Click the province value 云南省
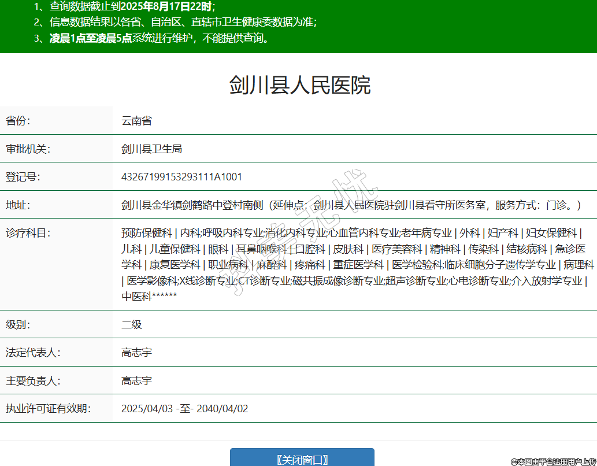 click(136, 121)
